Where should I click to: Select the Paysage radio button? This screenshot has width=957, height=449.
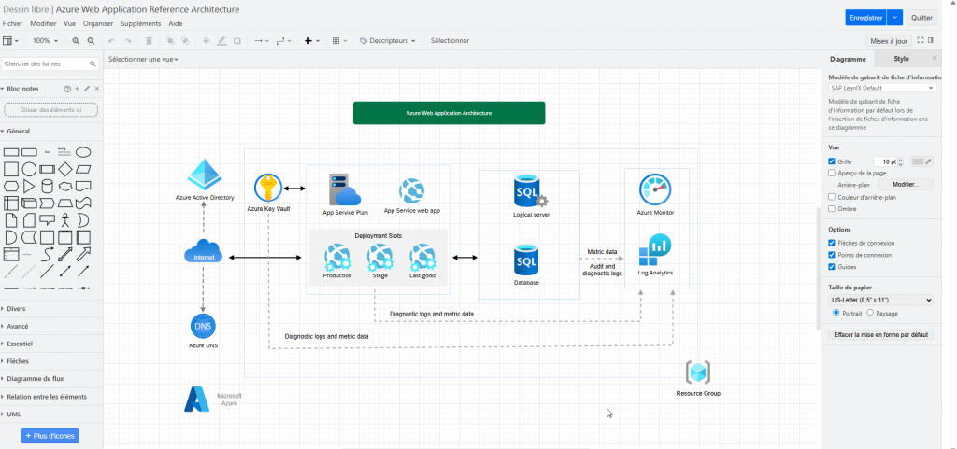871,314
